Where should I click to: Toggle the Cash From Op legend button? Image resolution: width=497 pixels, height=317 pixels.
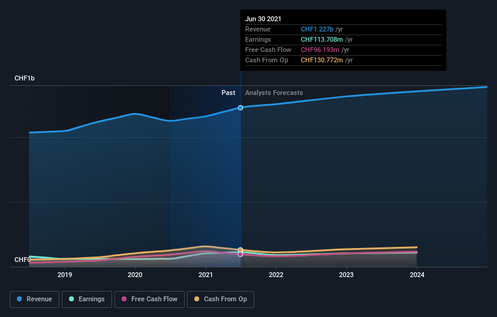click(x=220, y=299)
